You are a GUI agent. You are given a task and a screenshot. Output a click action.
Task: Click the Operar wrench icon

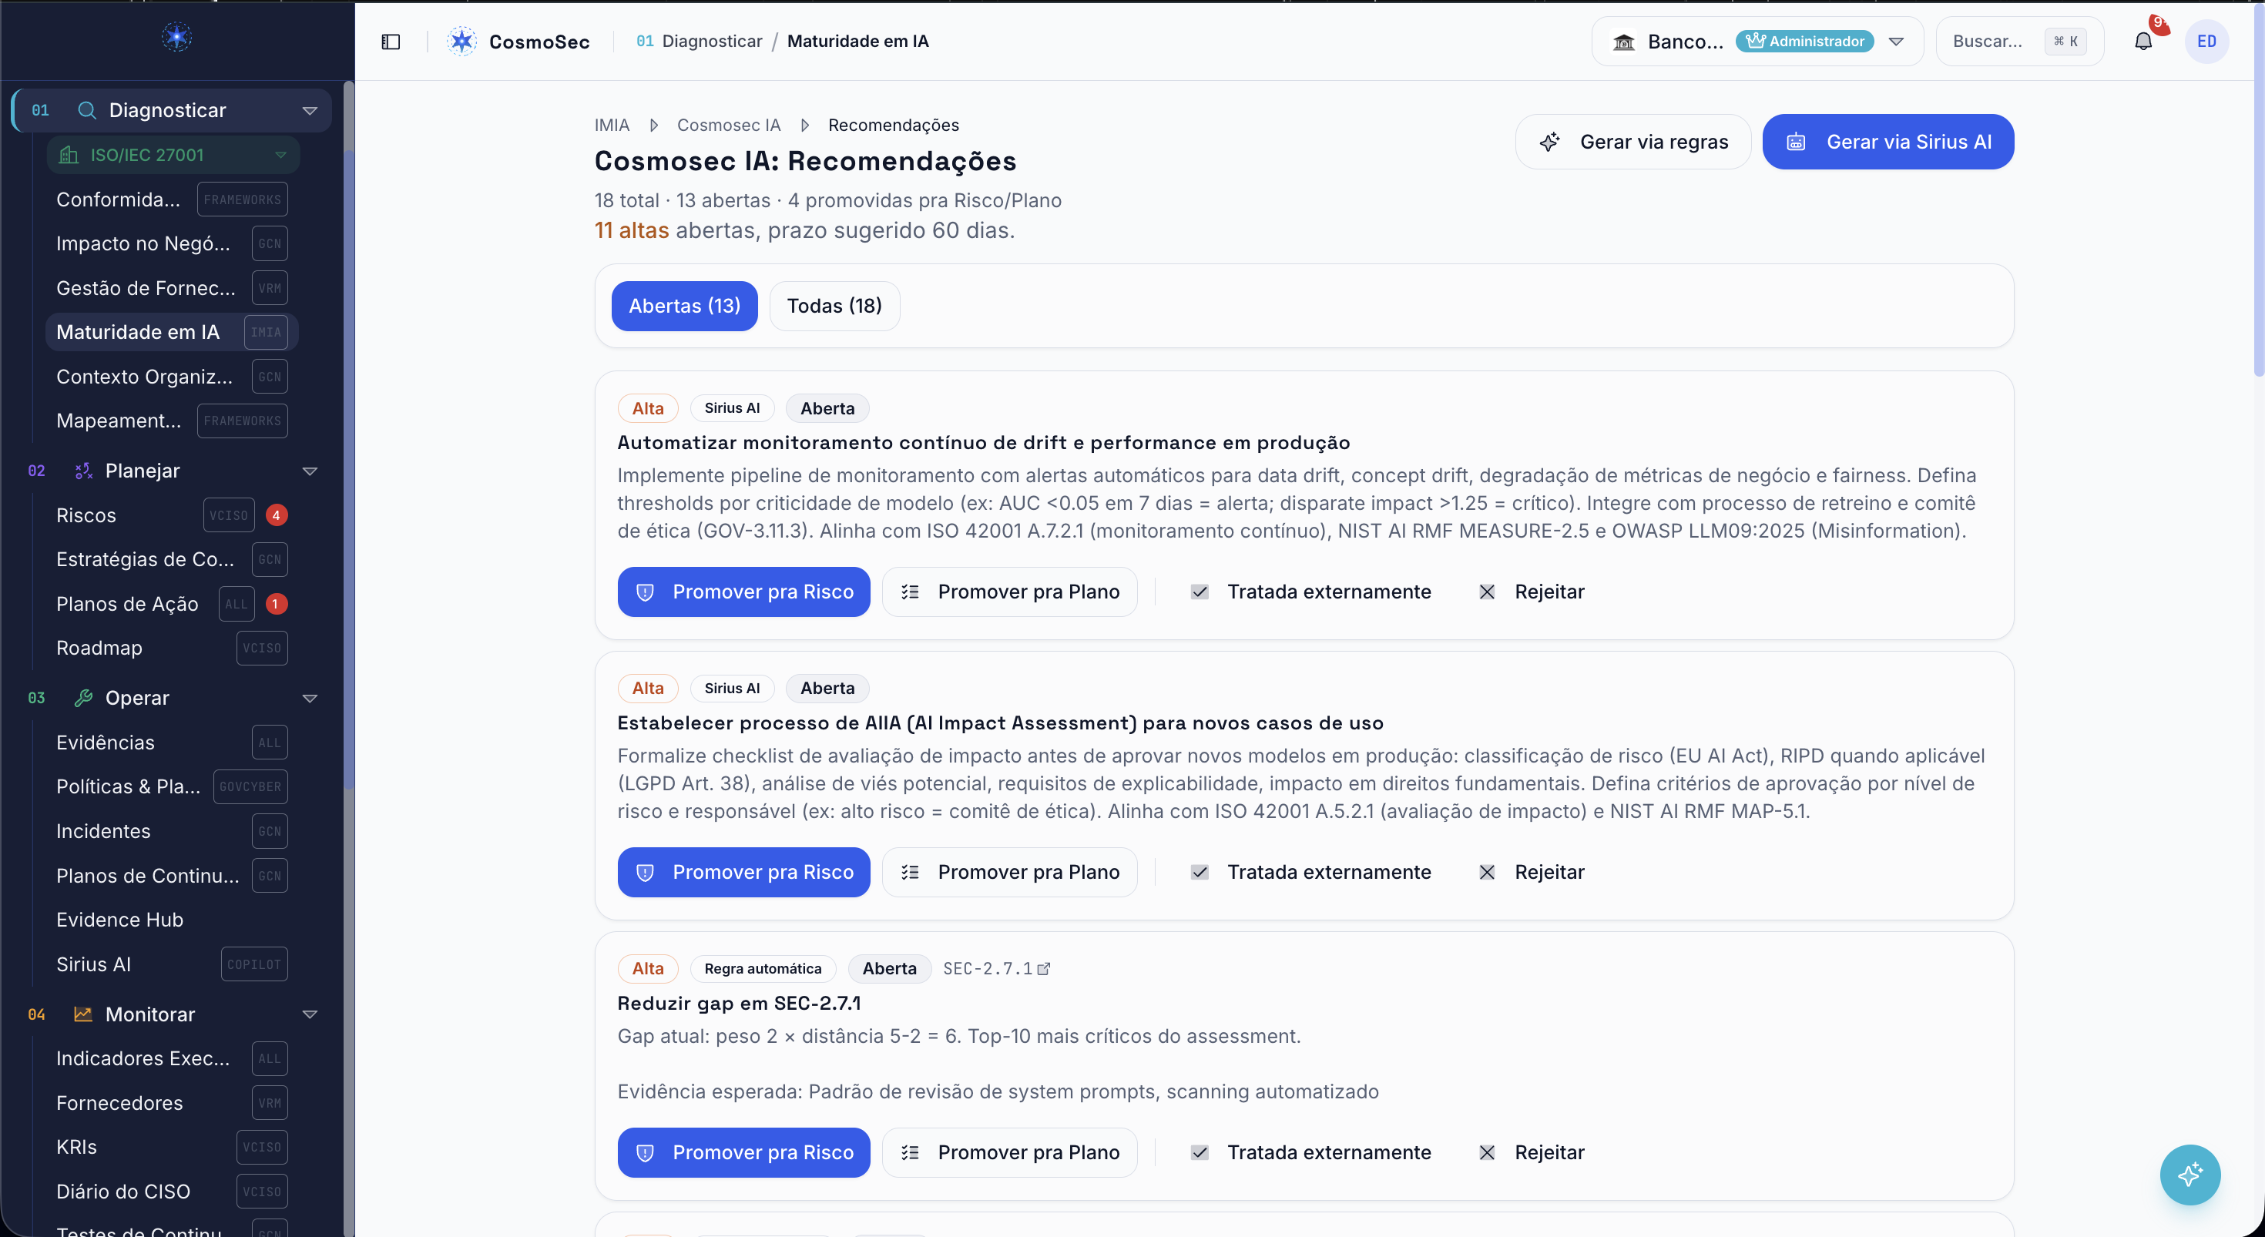coord(83,698)
